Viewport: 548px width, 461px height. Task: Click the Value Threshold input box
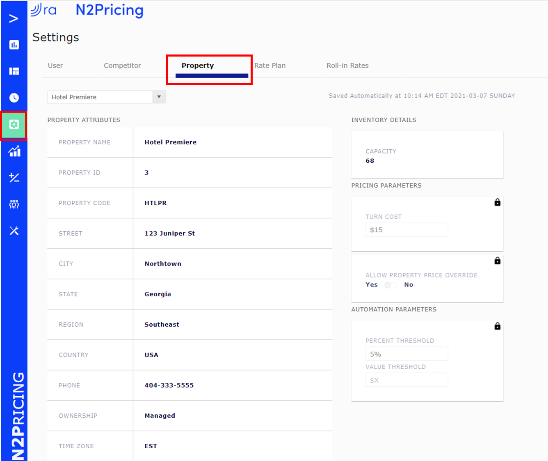coord(406,380)
